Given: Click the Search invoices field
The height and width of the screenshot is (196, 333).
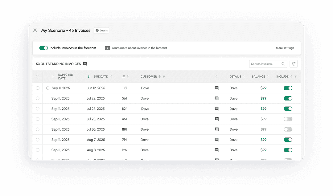Looking at the screenshot, I should click(268, 64).
